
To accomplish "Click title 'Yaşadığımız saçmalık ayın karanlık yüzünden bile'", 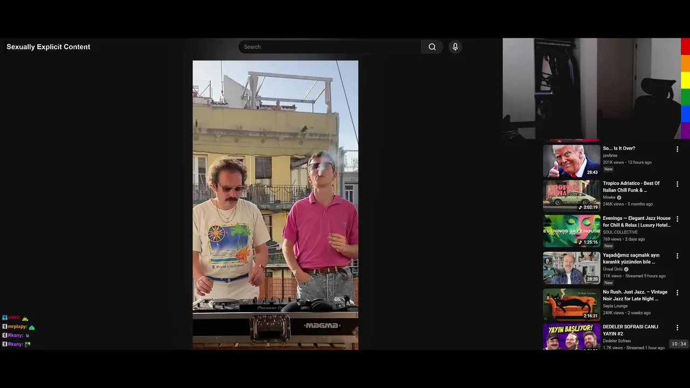I will click(631, 259).
